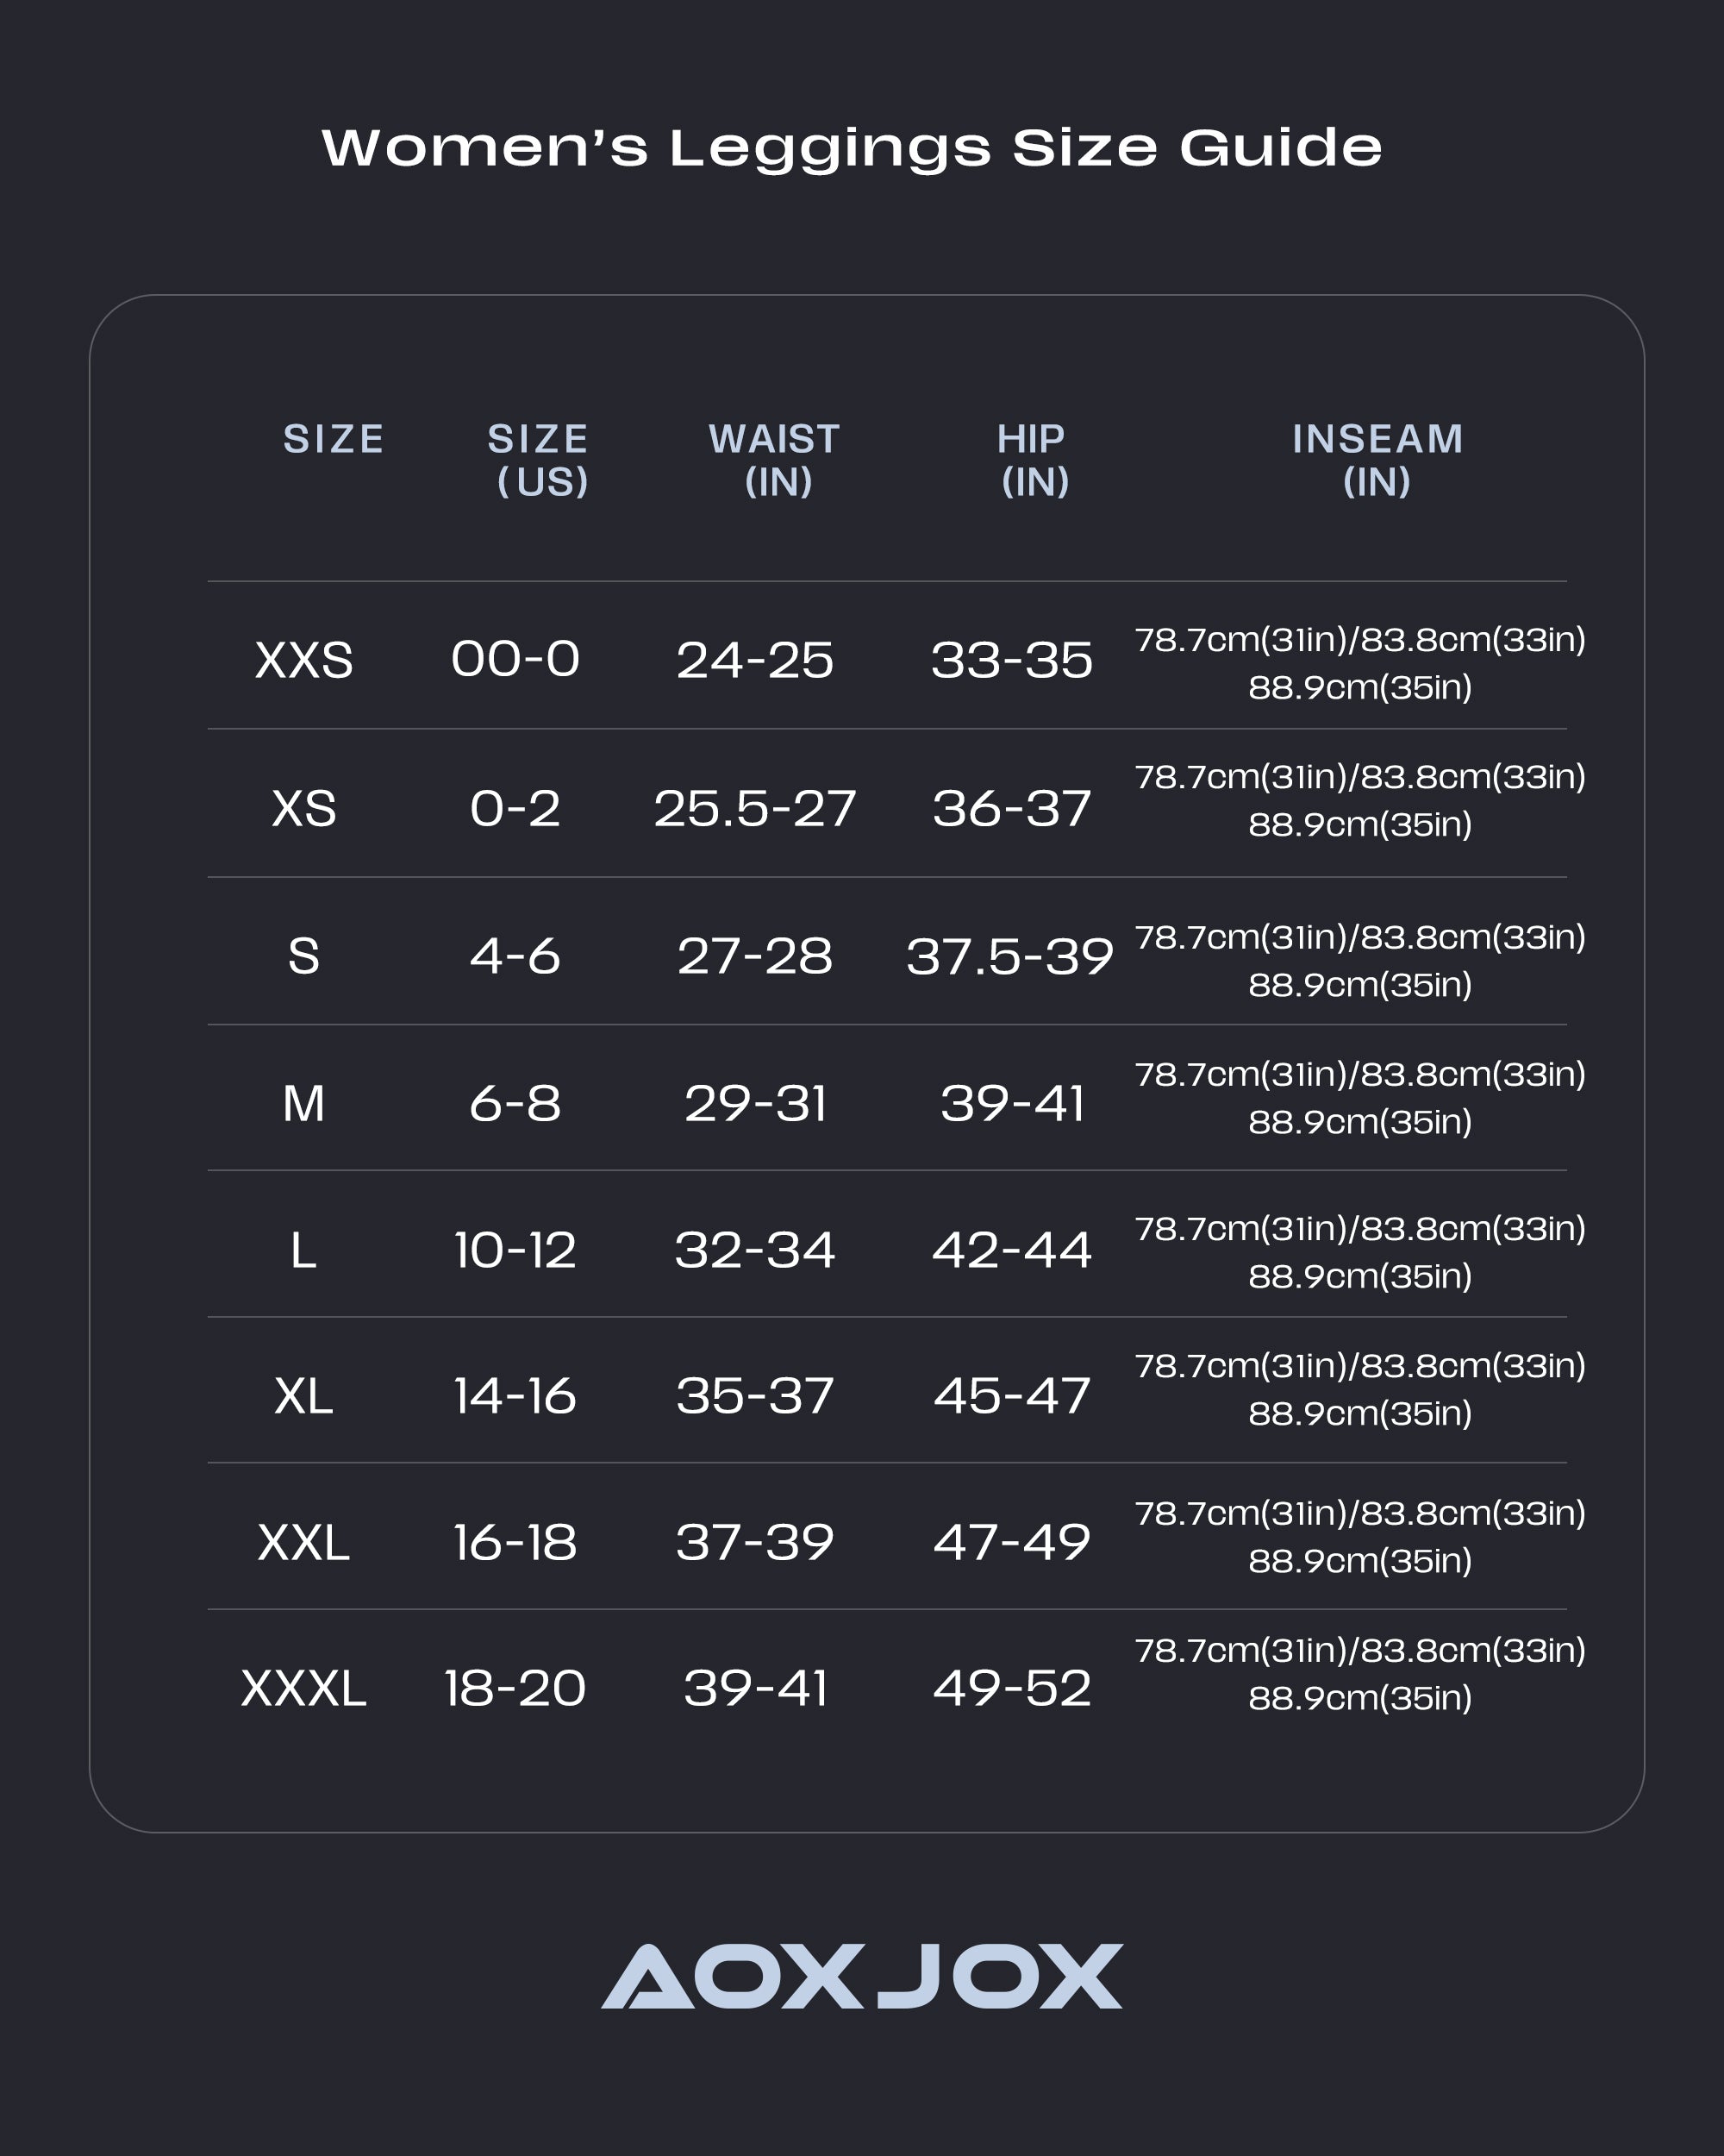Click the SIZE (US) column header
The image size is (1724, 2156).
click(539, 460)
